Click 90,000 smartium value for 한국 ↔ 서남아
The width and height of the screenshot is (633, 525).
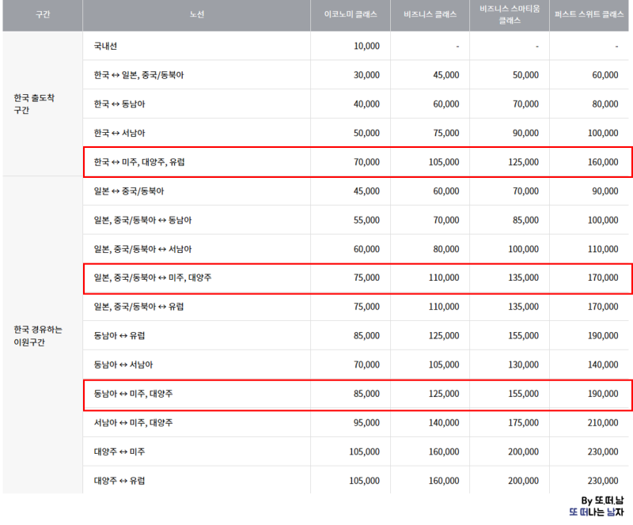525,133
